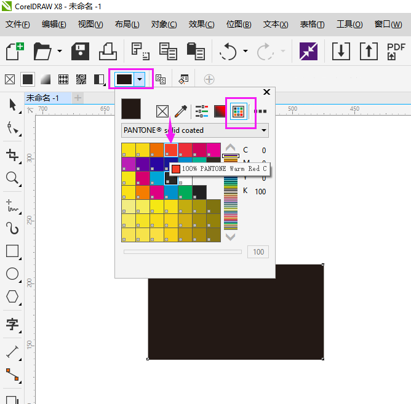Show the color viewers view
411x404 pixels.
click(x=220, y=111)
